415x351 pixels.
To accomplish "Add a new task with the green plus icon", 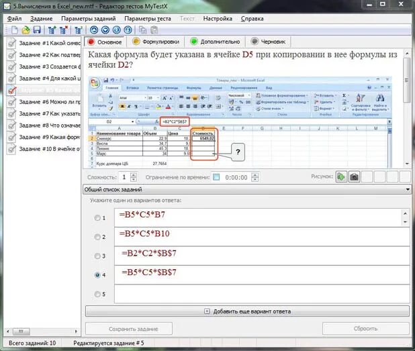I will [52, 30].
